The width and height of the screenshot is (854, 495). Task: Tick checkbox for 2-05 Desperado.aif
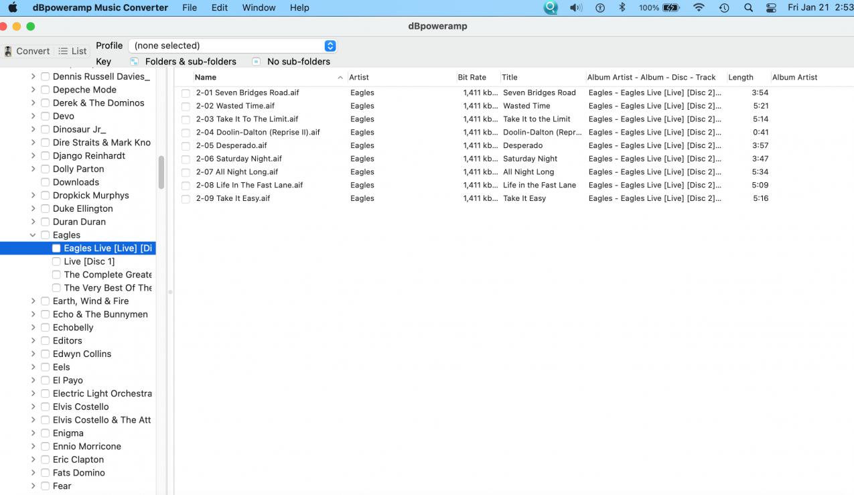coord(186,146)
